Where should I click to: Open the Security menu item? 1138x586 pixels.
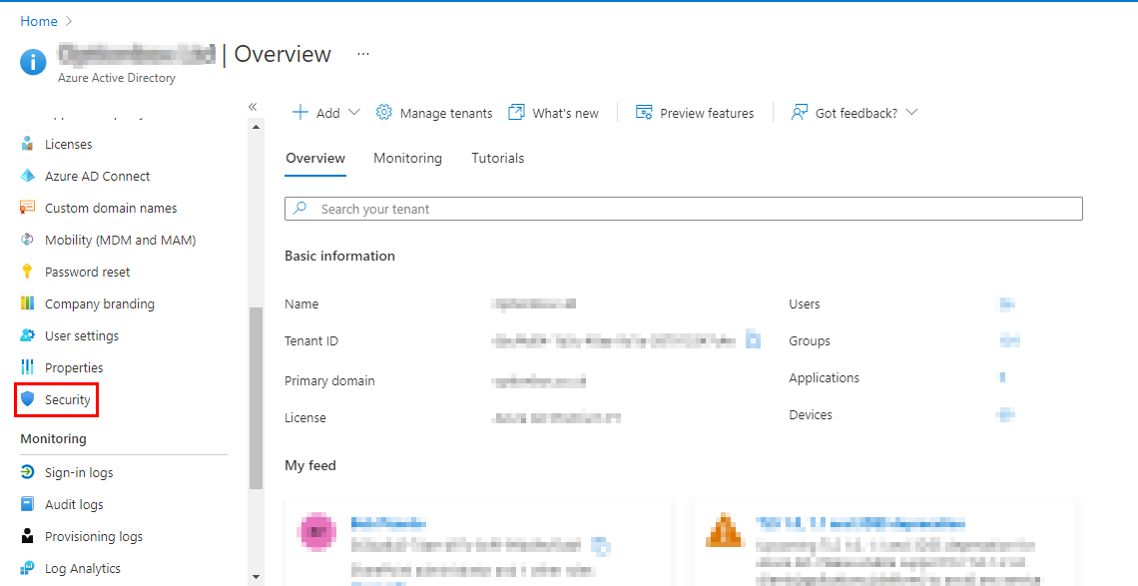pos(57,400)
